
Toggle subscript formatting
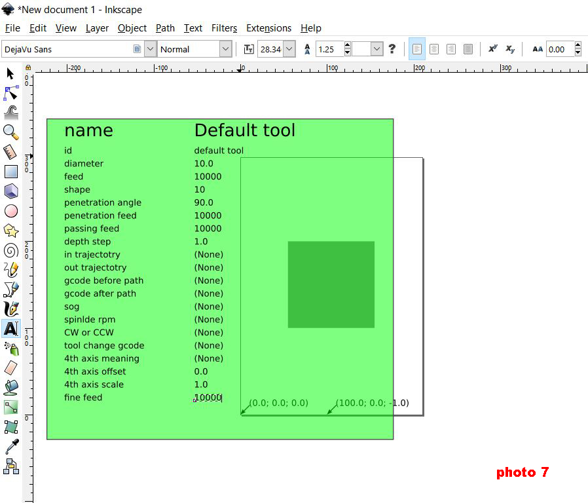(510, 49)
